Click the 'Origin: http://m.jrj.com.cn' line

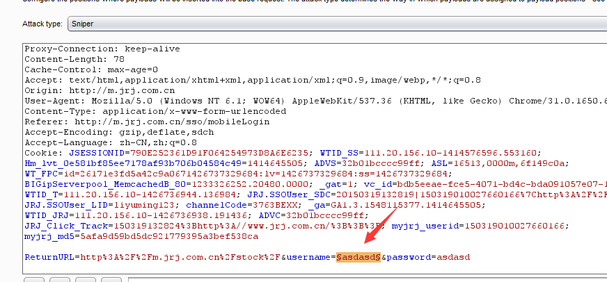click(x=100, y=91)
